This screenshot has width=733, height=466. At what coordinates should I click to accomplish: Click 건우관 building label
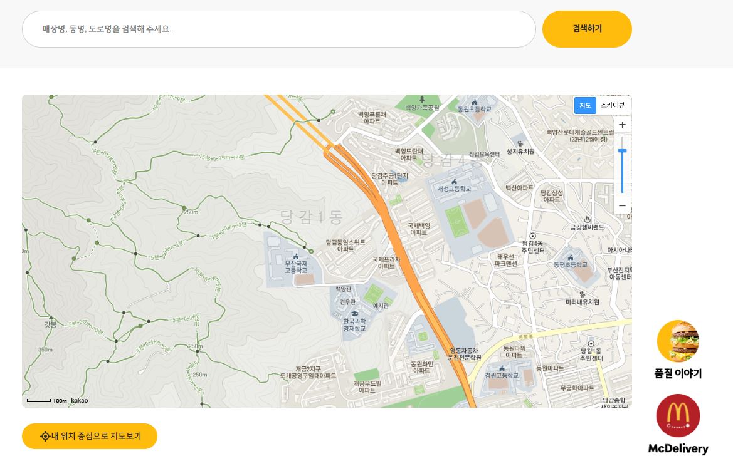347,302
